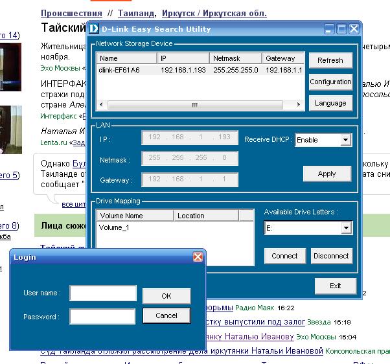Click the Language button
Screen dimensions: 390x364
point(330,103)
